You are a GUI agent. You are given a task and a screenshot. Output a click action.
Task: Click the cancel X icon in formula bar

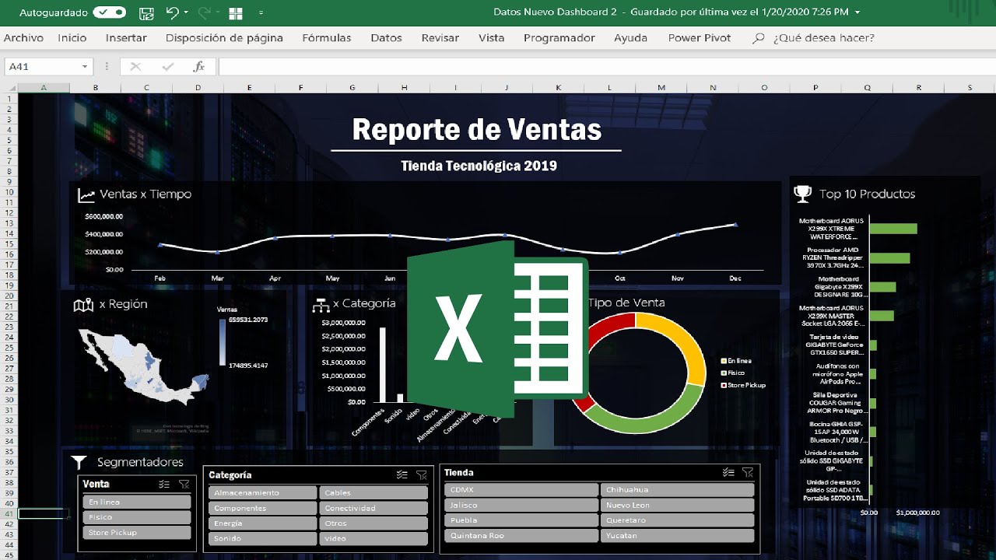[x=135, y=67]
